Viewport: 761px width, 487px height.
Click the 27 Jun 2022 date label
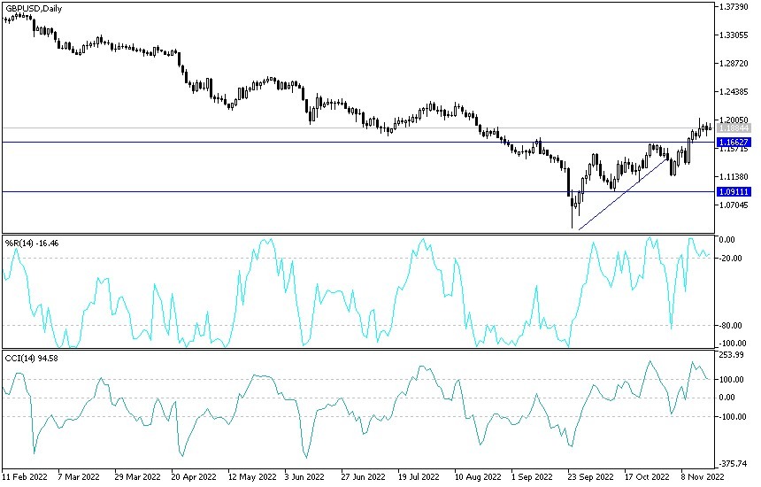pyautogui.click(x=364, y=476)
